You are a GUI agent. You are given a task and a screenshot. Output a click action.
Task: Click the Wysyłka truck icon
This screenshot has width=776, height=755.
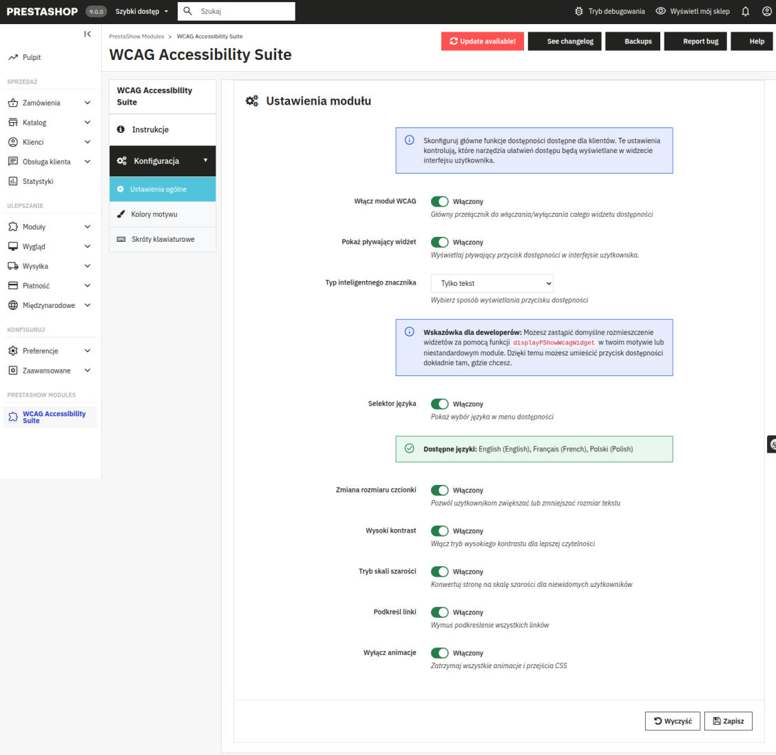click(13, 266)
